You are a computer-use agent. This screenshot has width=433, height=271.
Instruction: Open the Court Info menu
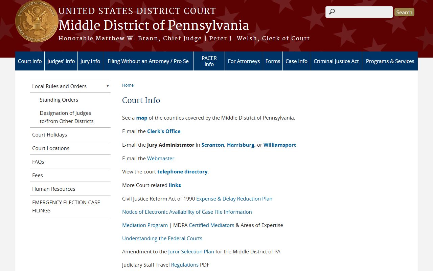click(30, 61)
